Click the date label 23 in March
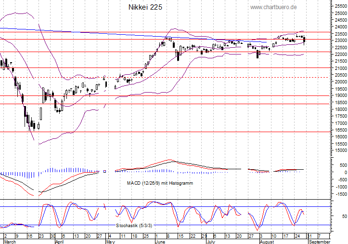 (x=41, y=236)
